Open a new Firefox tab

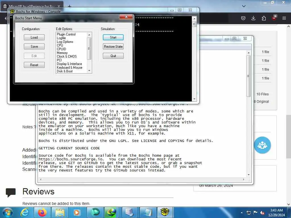tap(69, 6)
